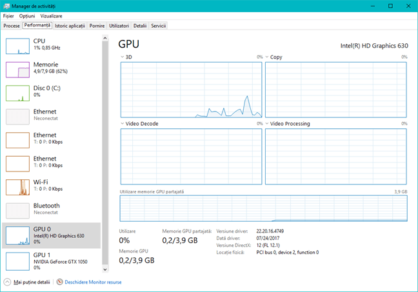Click the Intel(R) HD Graphics 630 heading
This screenshot has width=418, height=292.
point(374,46)
